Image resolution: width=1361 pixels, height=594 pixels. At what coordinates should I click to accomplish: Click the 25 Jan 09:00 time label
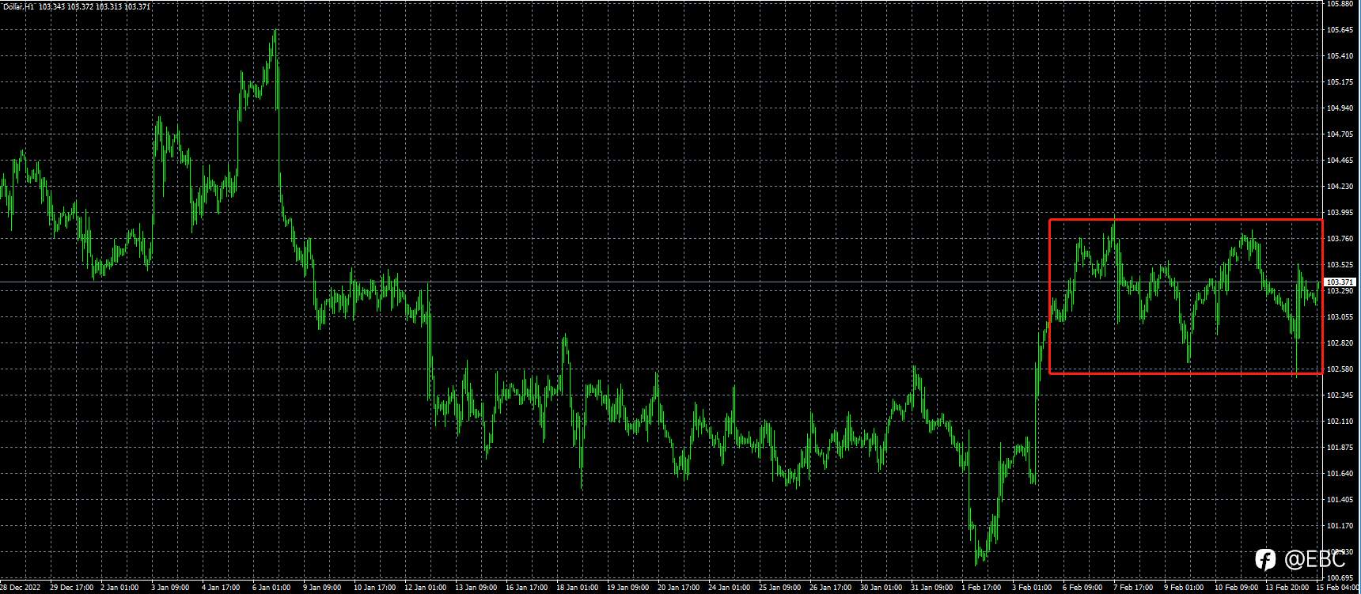point(779,588)
